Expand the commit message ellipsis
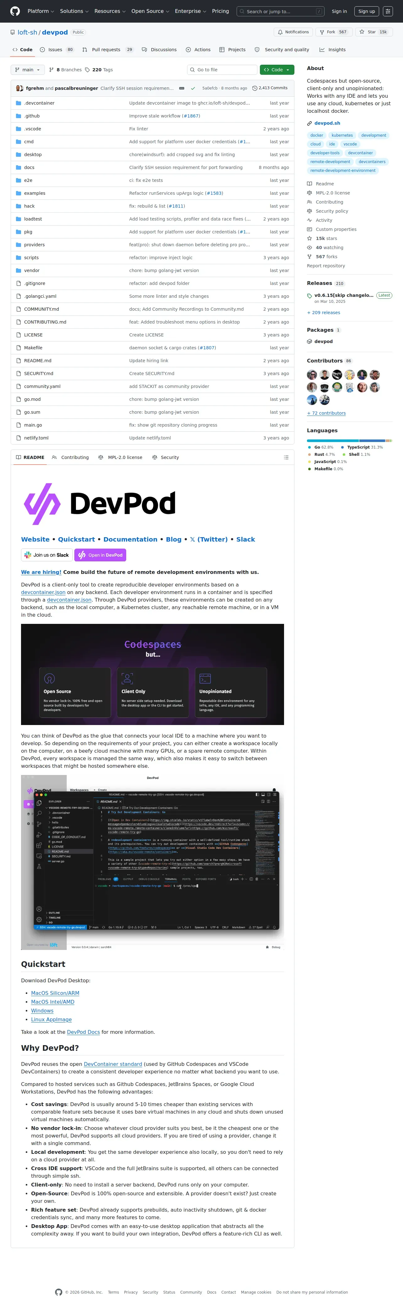This screenshot has width=403, height=1309. click(x=182, y=88)
